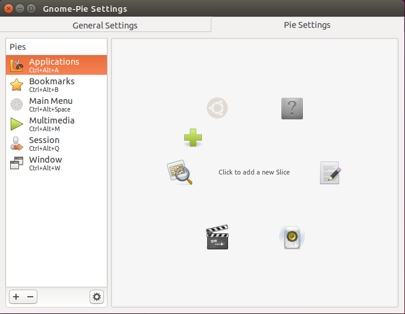Select the Window pie label
Screen dimensions: 405x314
(x=46, y=160)
